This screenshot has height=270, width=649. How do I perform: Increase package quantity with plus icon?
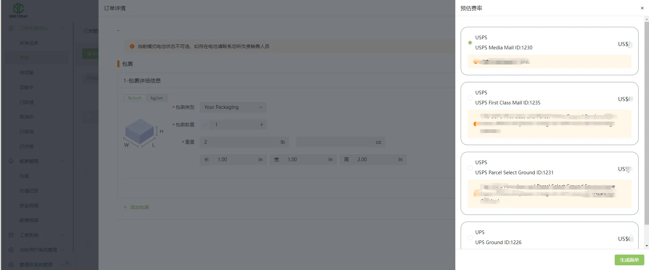click(261, 125)
